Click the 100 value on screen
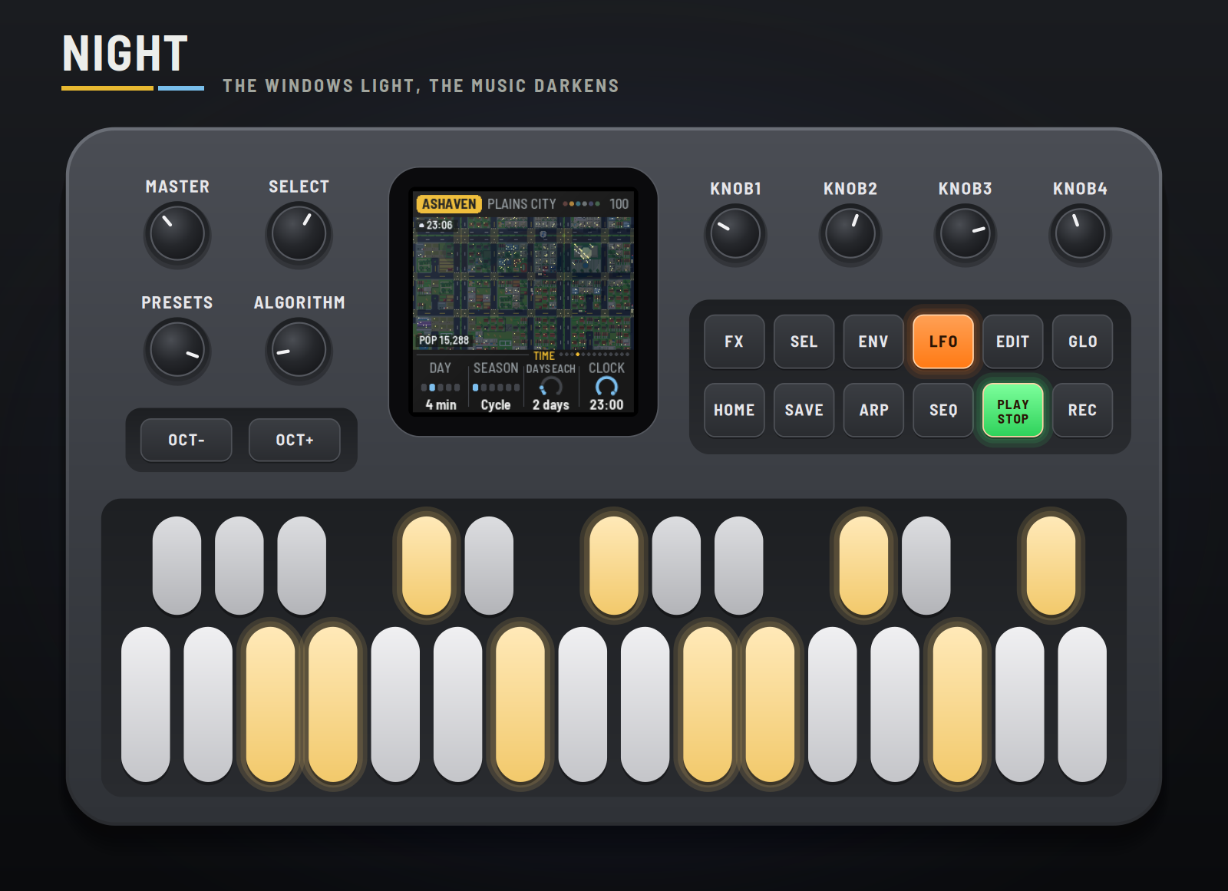The width and height of the screenshot is (1228, 891). pos(619,204)
